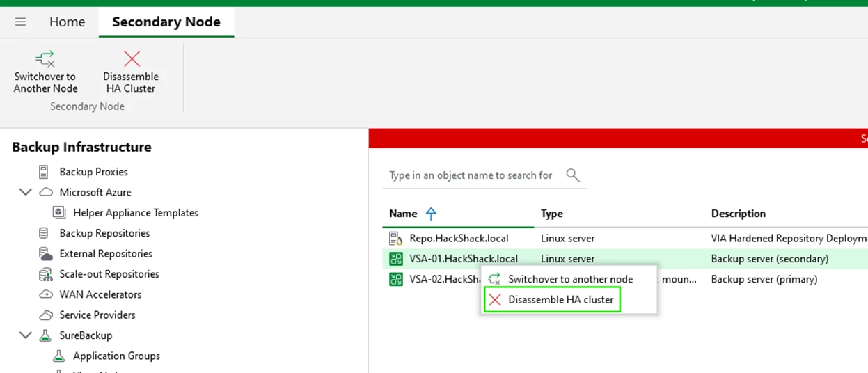Click the Backup Proxies tree icon

pos(44,172)
